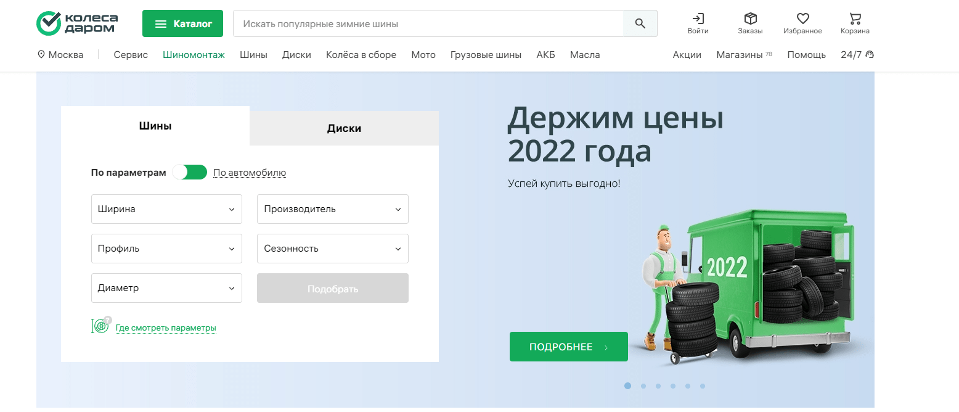Switch to the Шины tab

pyautogui.click(x=155, y=126)
